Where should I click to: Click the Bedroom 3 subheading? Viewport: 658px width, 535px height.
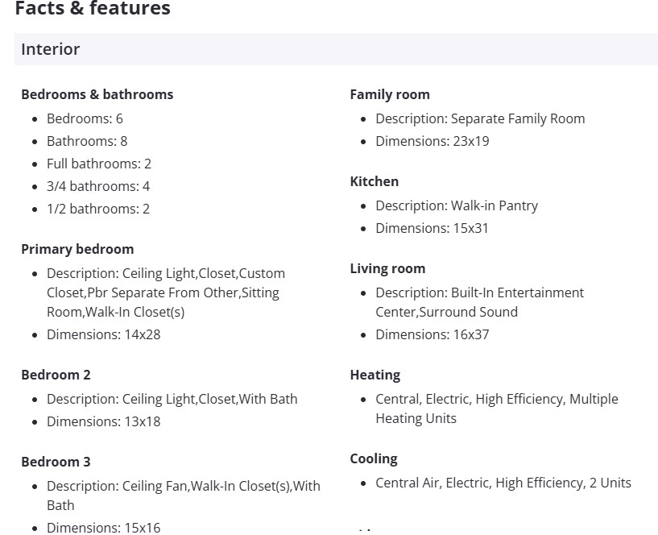tap(56, 462)
